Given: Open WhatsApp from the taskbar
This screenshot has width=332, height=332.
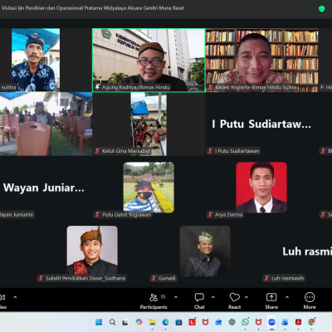Looking at the screenshot, I should 245,322.
